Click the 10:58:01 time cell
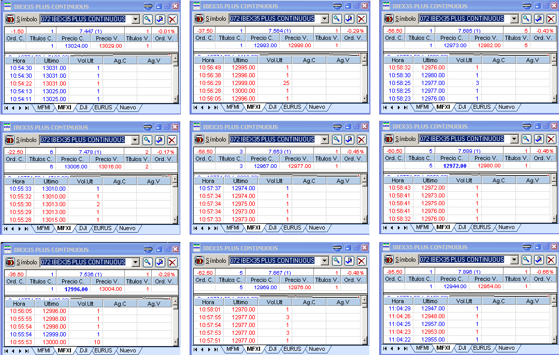The image size is (559, 355). pyautogui.click(x=210, y=310)
